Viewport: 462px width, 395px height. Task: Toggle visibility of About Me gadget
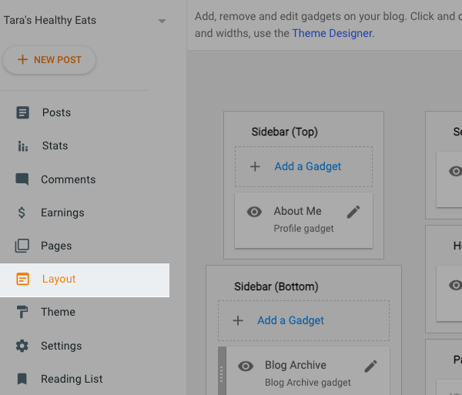[254, 212]
